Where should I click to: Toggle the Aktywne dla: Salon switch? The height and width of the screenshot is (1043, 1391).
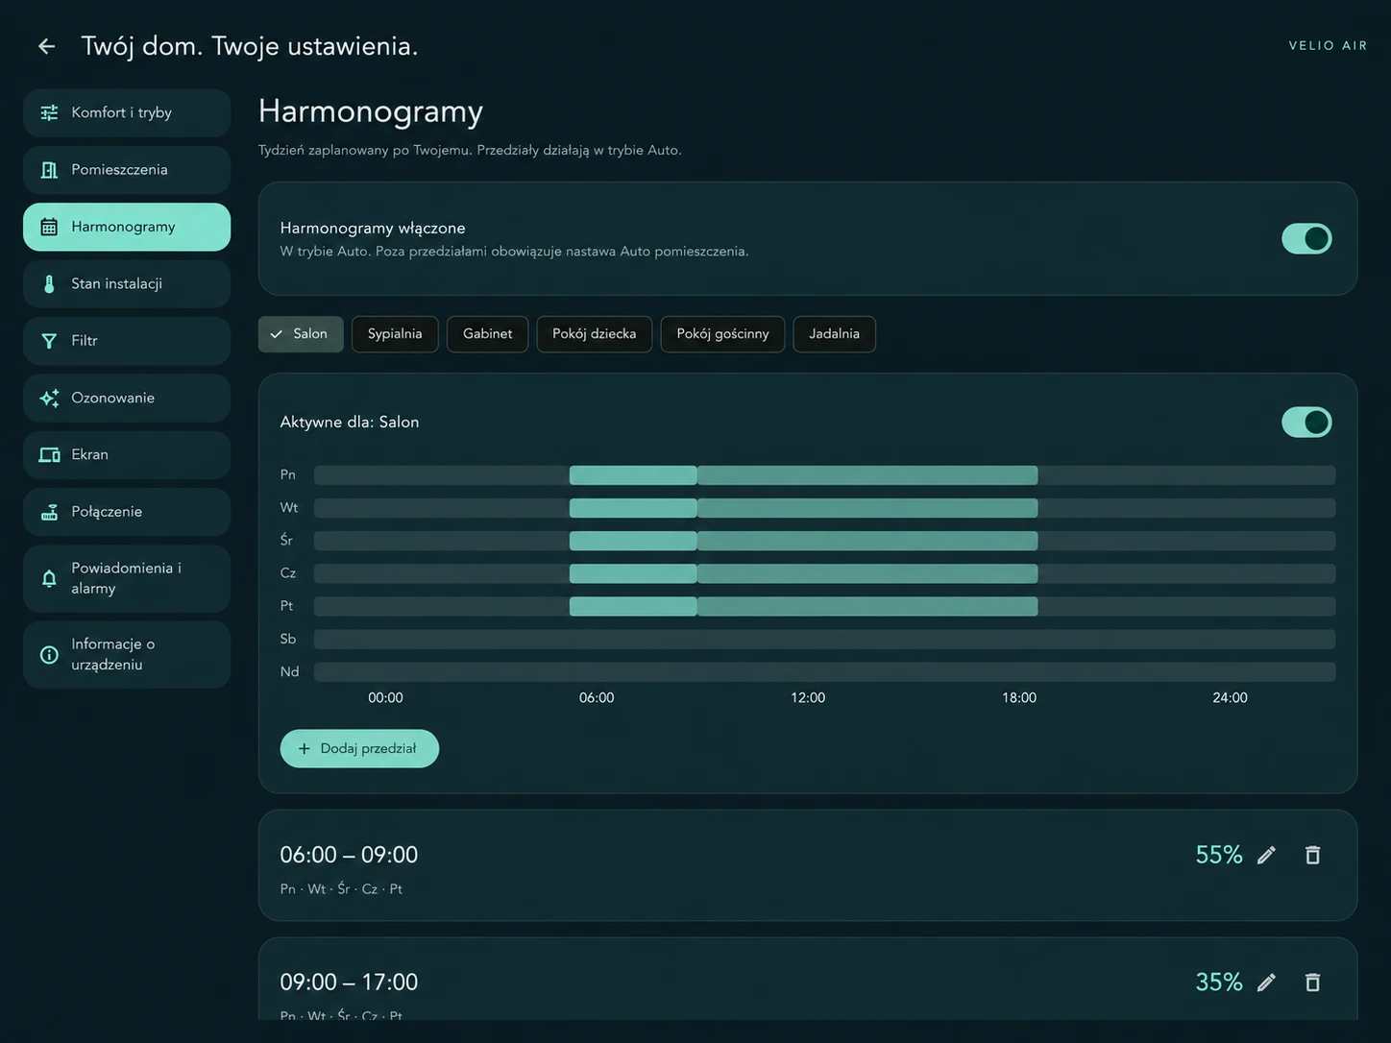coord(1306,422)
